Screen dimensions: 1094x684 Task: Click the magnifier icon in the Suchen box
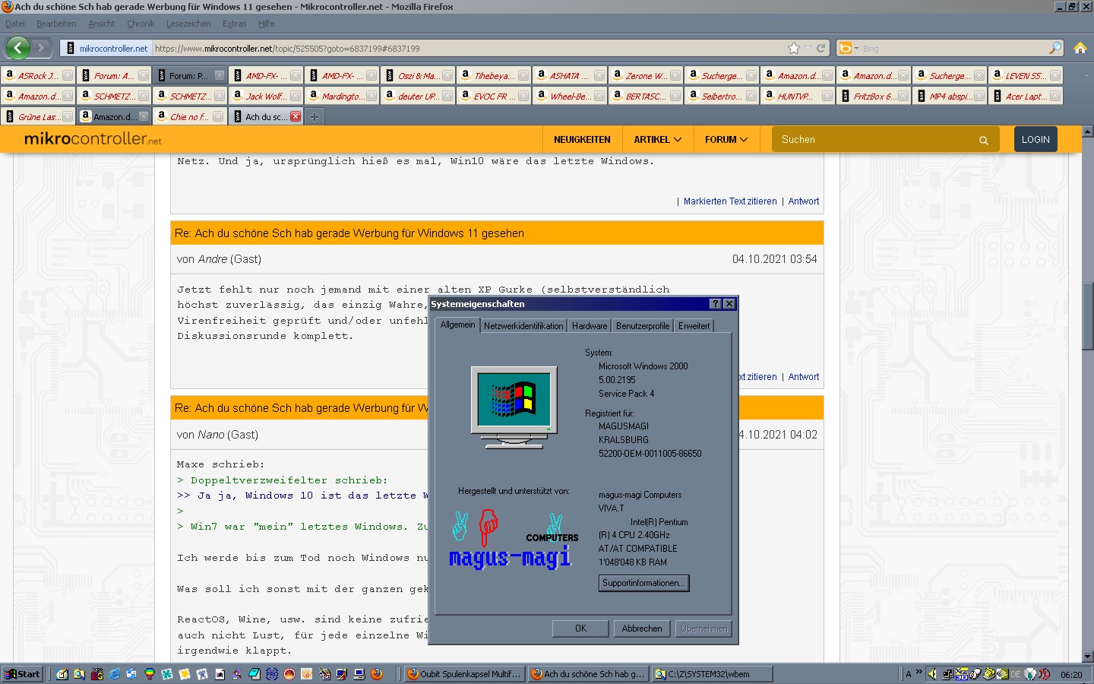pos(983,140)
